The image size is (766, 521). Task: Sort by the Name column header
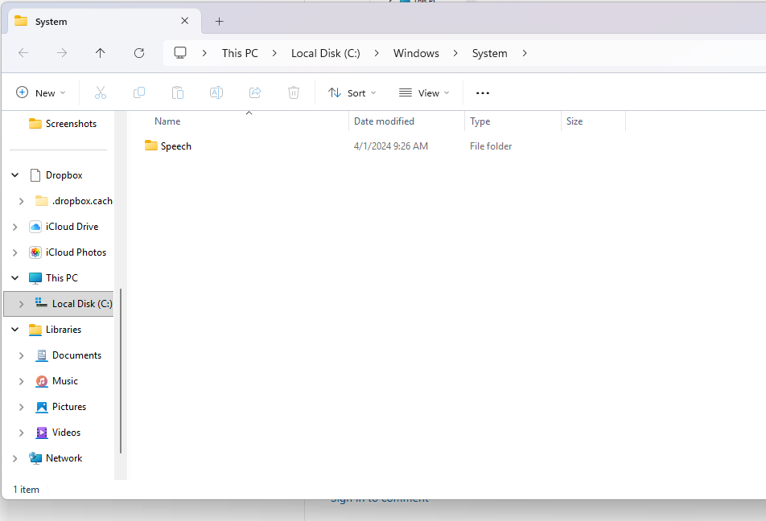tap(167, 121)
